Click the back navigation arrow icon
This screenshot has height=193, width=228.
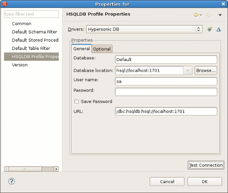[x=196, y=15]
